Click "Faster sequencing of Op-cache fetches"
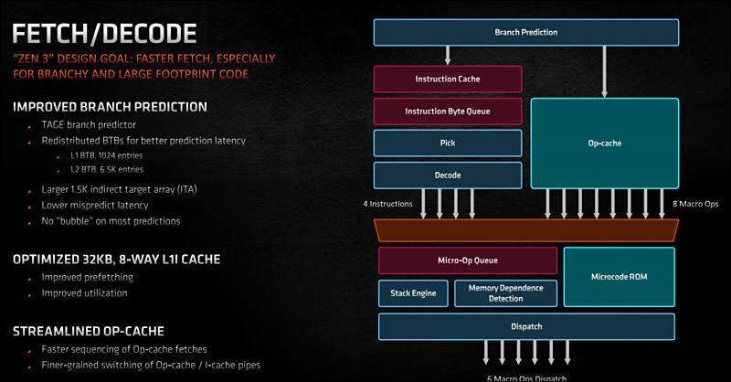This screenshot has height=382, width=731. (124, 349)
